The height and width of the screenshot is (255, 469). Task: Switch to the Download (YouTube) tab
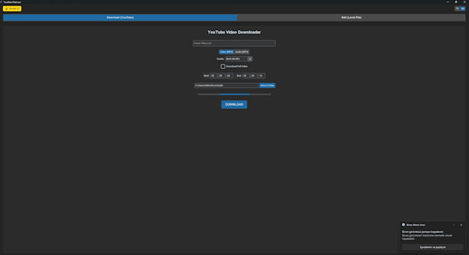tap(120, 18)
